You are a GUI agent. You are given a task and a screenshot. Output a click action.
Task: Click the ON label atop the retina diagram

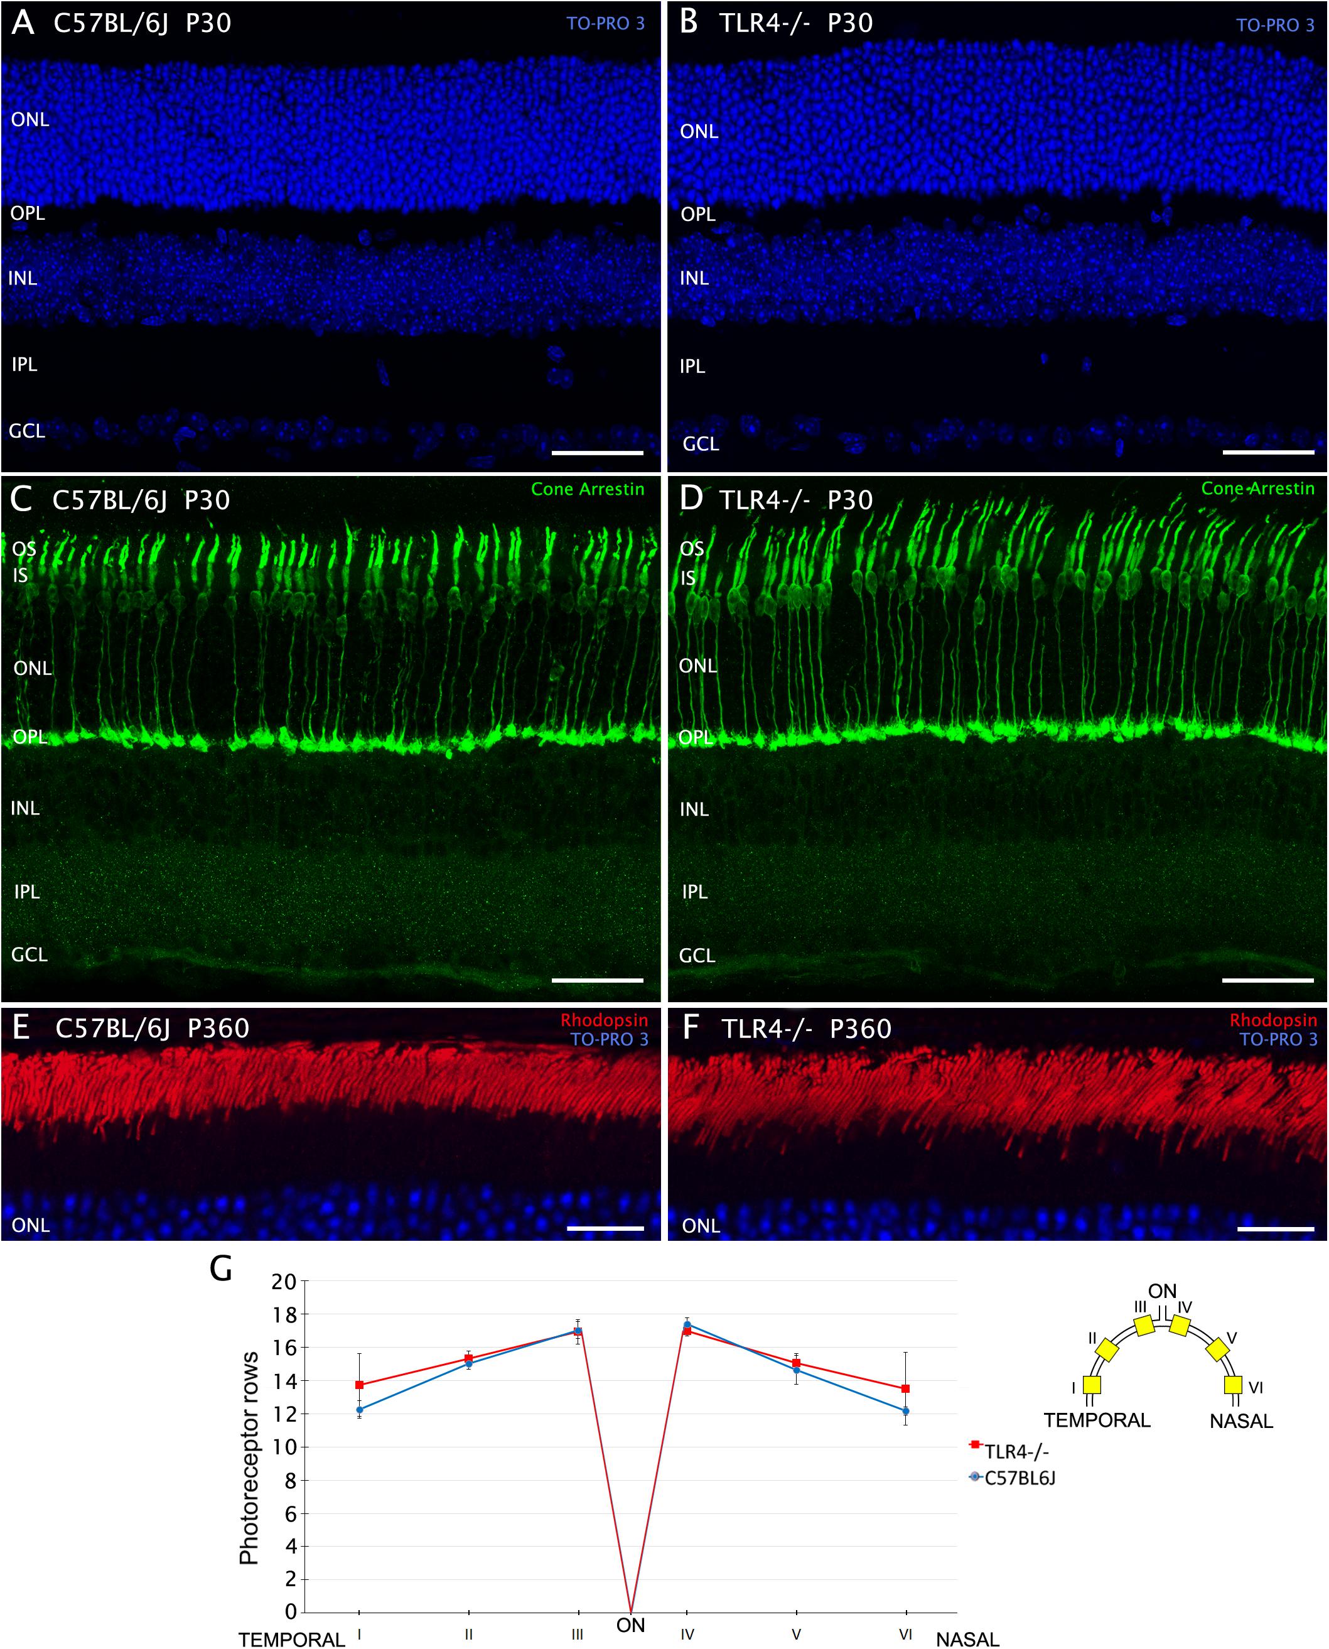point(1162,1292)
